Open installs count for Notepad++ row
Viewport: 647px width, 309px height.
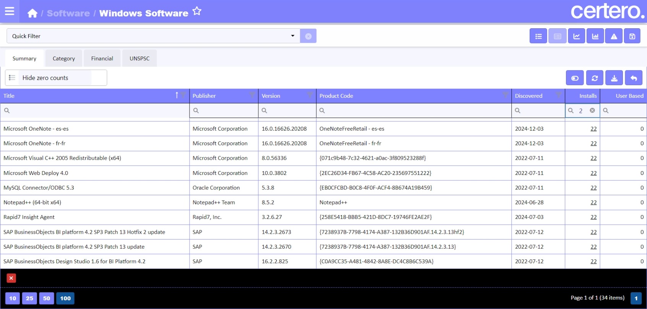click(x=593, y=202)
